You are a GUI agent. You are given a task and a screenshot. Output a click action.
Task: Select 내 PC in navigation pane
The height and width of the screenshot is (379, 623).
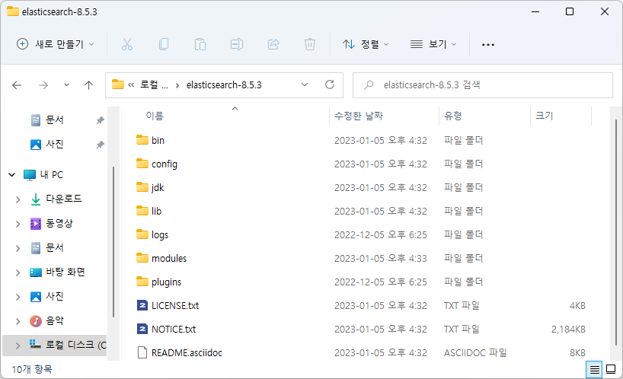[x=51, y=174]
